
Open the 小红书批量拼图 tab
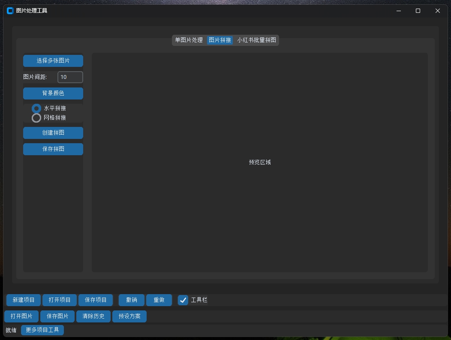(x=256, y=40)
